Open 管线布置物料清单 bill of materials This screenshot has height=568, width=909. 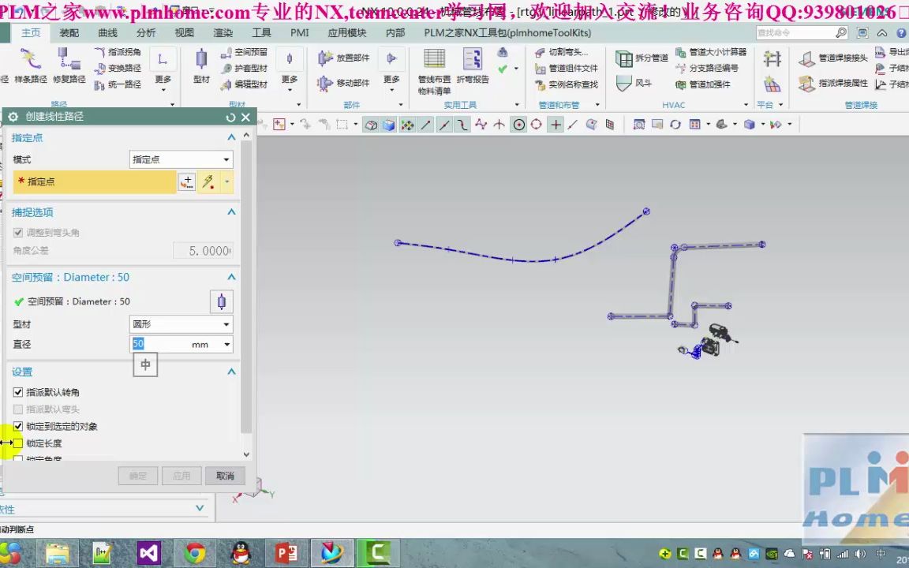[x=434, y=71]
